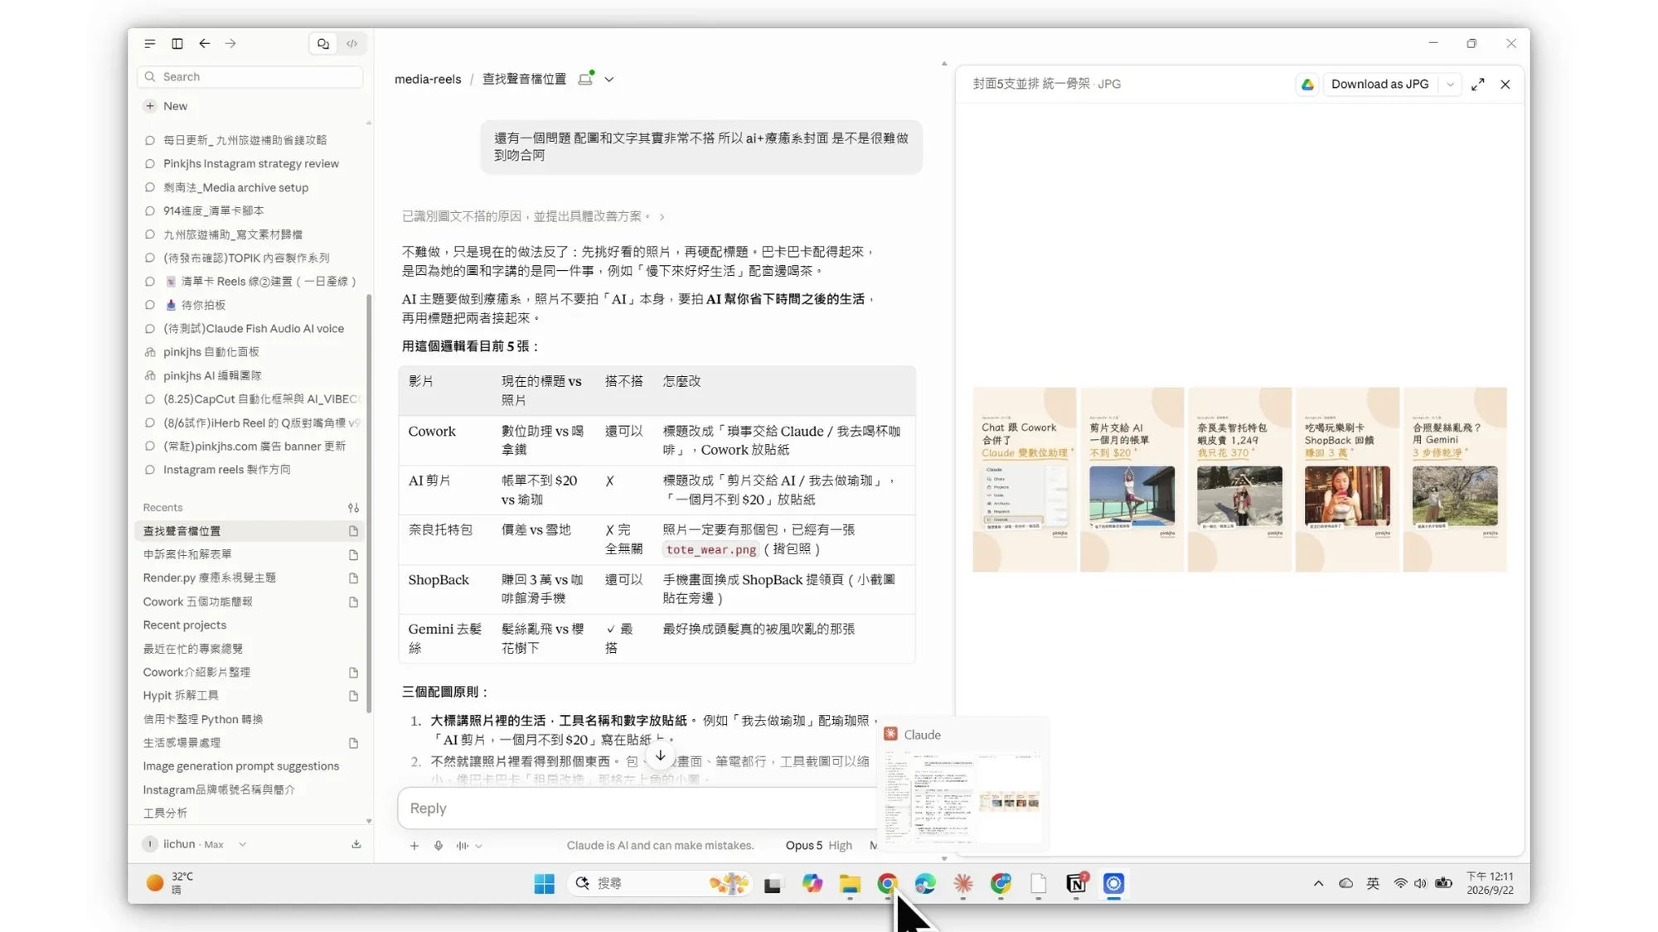Viewport: 1658px width, 932px height.
Task: Open pinkjhs 自動化面板 project
Action: pyautogui.click(x=211, y=352)
